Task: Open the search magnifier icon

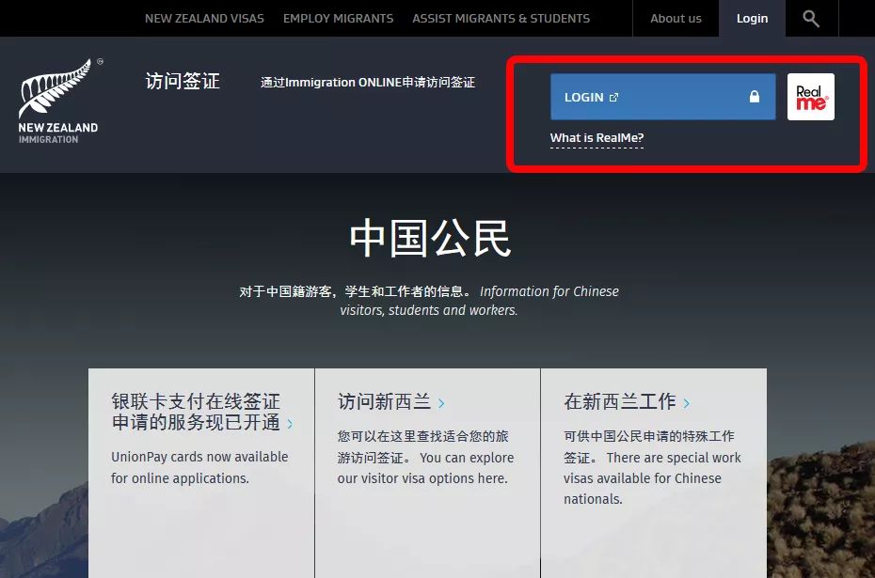Action: pyautogui.click(x=811, y=19)
